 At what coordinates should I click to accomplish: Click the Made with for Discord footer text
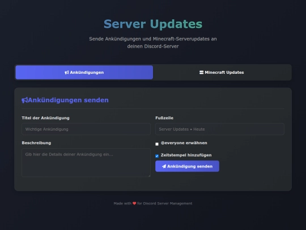[x=153, y=203]
